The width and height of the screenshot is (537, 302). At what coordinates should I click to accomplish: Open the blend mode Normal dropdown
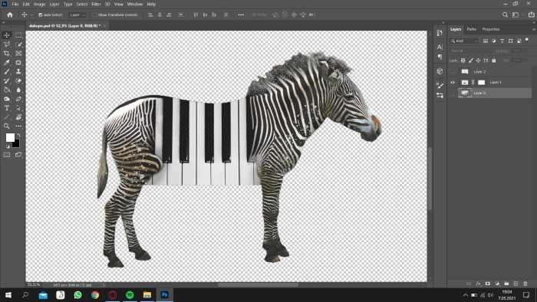(471, 51)
